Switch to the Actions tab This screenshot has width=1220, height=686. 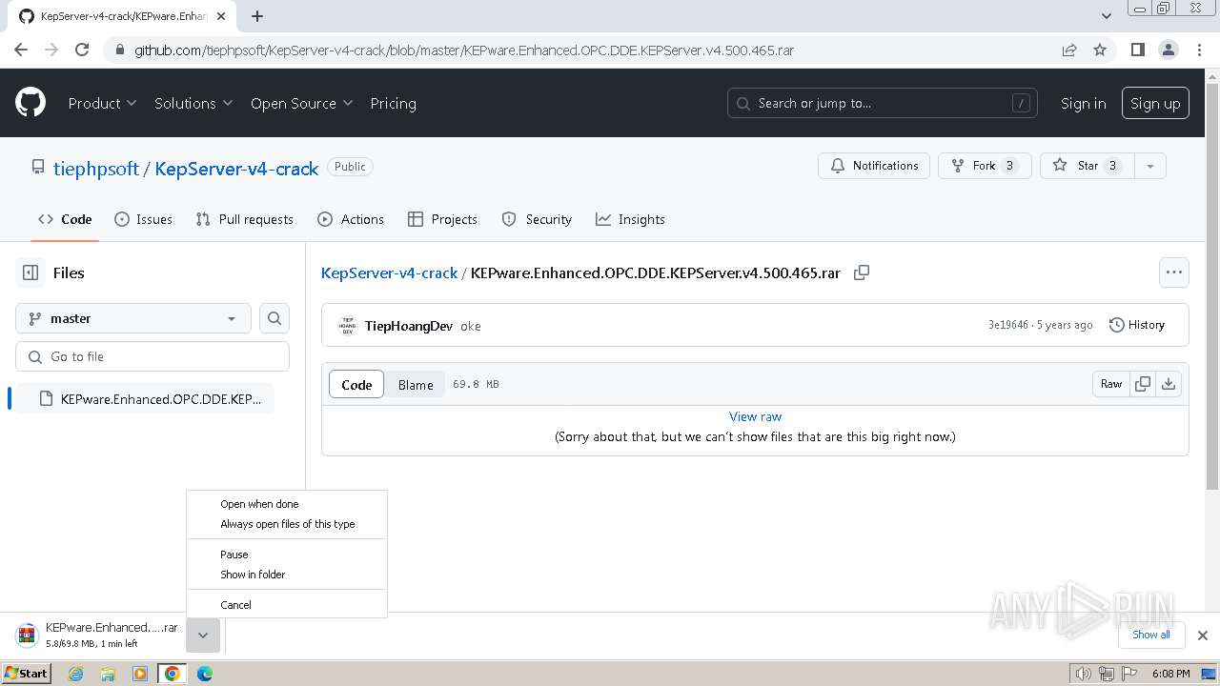(350, 219)
